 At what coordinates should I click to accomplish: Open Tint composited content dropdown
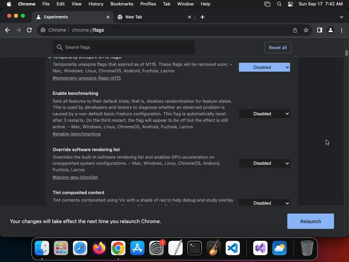pyautogui.click(x=264, y=202)
